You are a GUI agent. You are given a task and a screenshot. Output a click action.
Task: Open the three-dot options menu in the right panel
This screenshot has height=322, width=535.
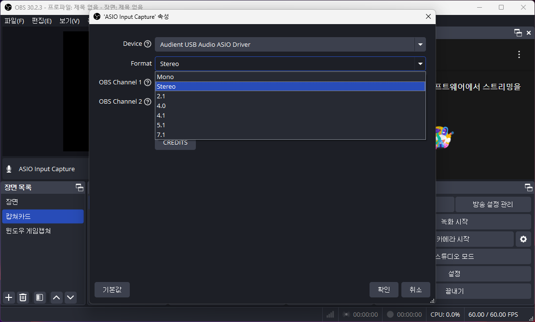point(519,54)
